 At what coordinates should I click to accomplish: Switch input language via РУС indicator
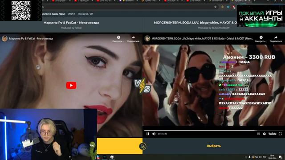pos(265,157)
